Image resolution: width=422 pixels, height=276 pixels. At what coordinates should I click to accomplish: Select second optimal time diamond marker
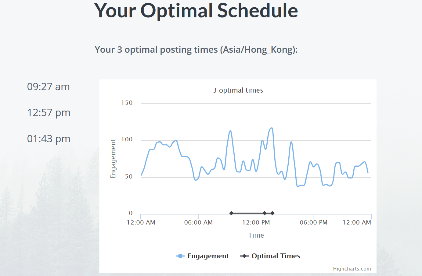(265, 213)
